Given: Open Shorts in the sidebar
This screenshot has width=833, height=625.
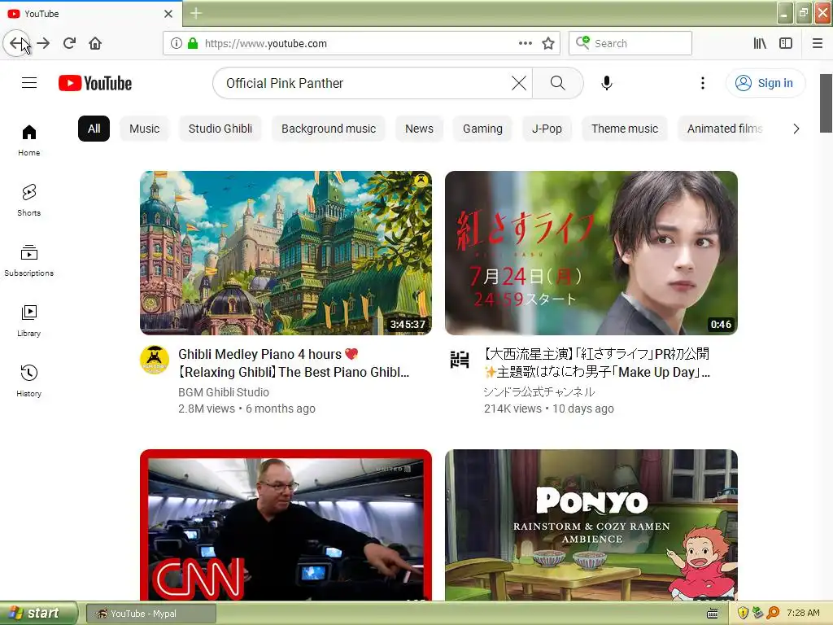Looking at the screenshot, I should [29, 200].
